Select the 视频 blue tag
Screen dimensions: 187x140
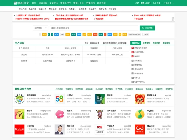click(79, 34)
